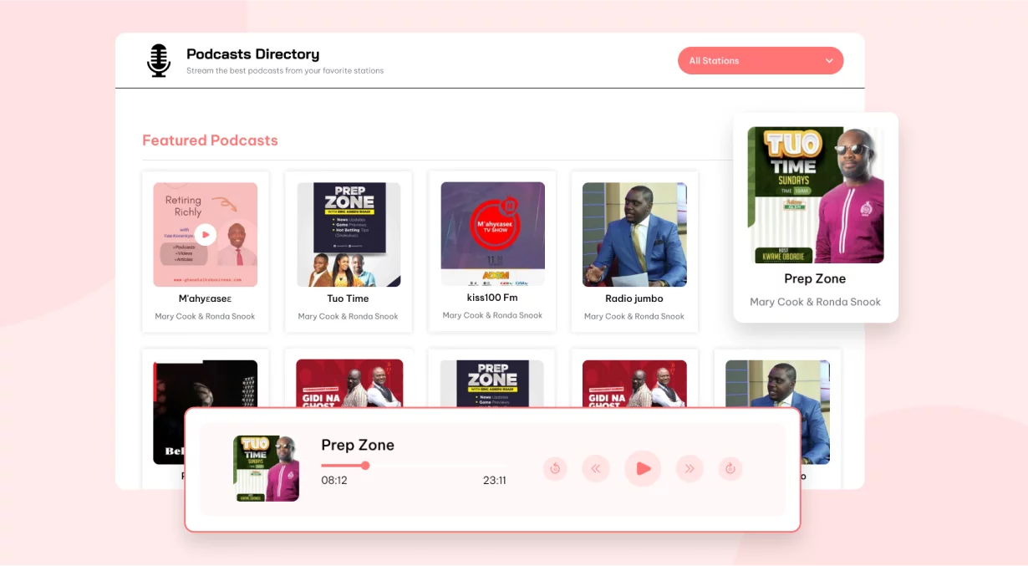Click the rewind 10 seconds icon
The width and height of the screenshot is (1028, 566).
[555, 468]
